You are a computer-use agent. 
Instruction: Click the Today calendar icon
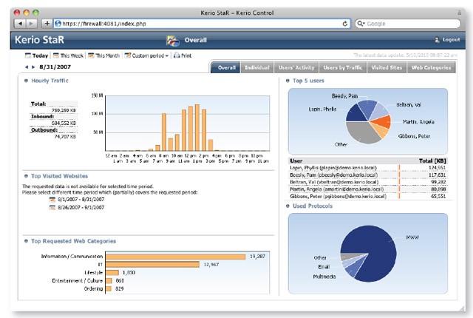pyautogui.click(x=28, y=55)
